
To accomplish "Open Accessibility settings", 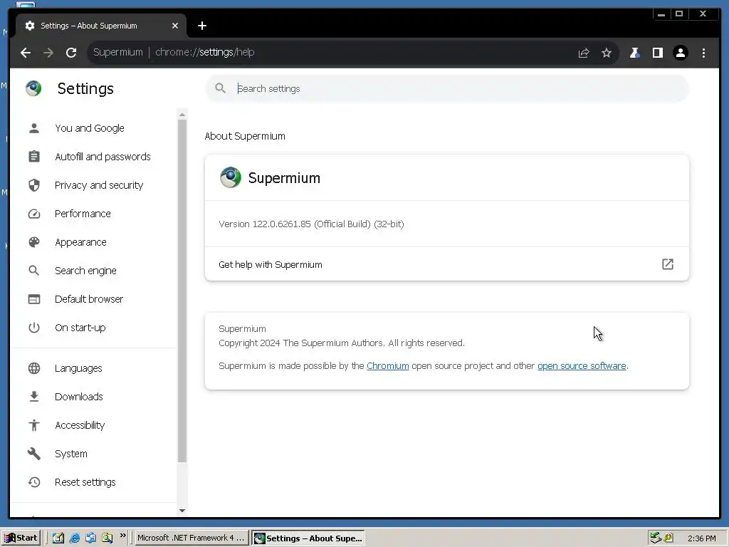I will tap(80, 425).
